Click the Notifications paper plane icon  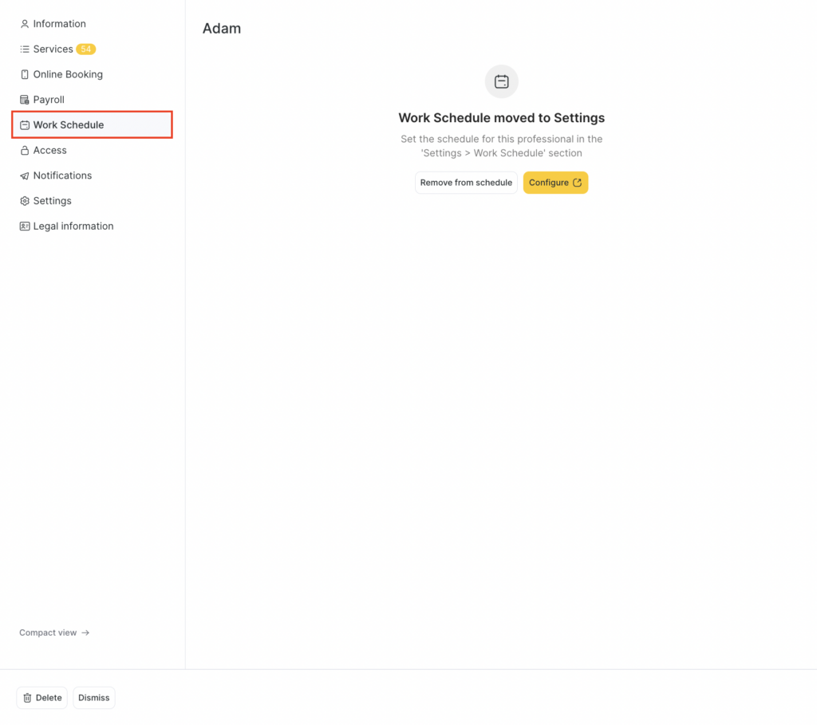(25, 175)
